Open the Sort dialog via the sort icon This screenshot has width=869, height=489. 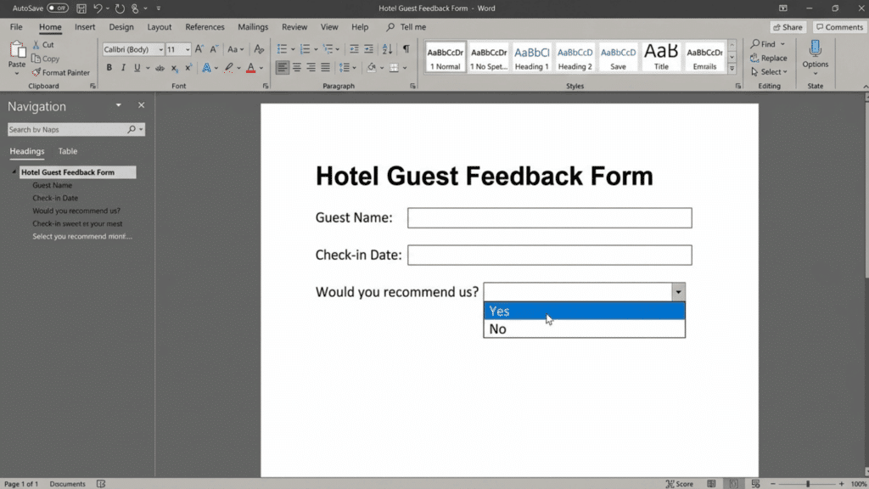tap(387, 48)
